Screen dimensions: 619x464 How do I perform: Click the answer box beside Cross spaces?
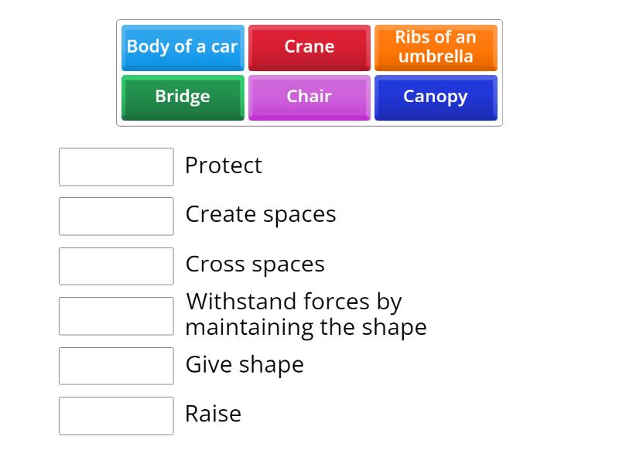tap(116, 266)
